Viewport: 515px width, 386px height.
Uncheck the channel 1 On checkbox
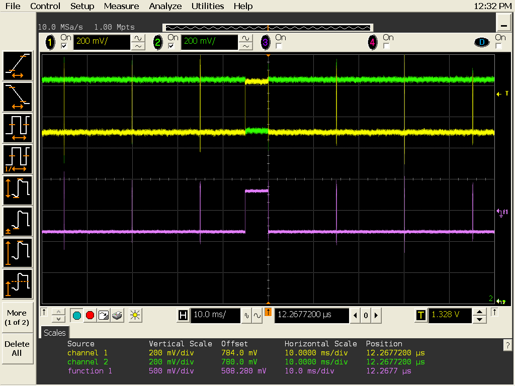click(64, 46)
